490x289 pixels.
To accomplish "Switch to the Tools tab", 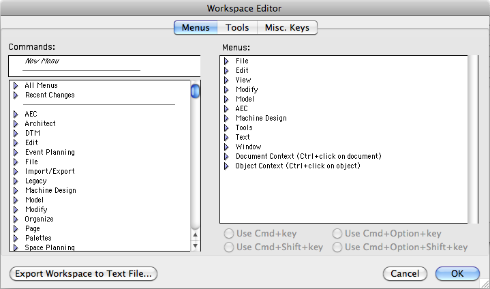I will pyautogui.click(x=237, y=28).
